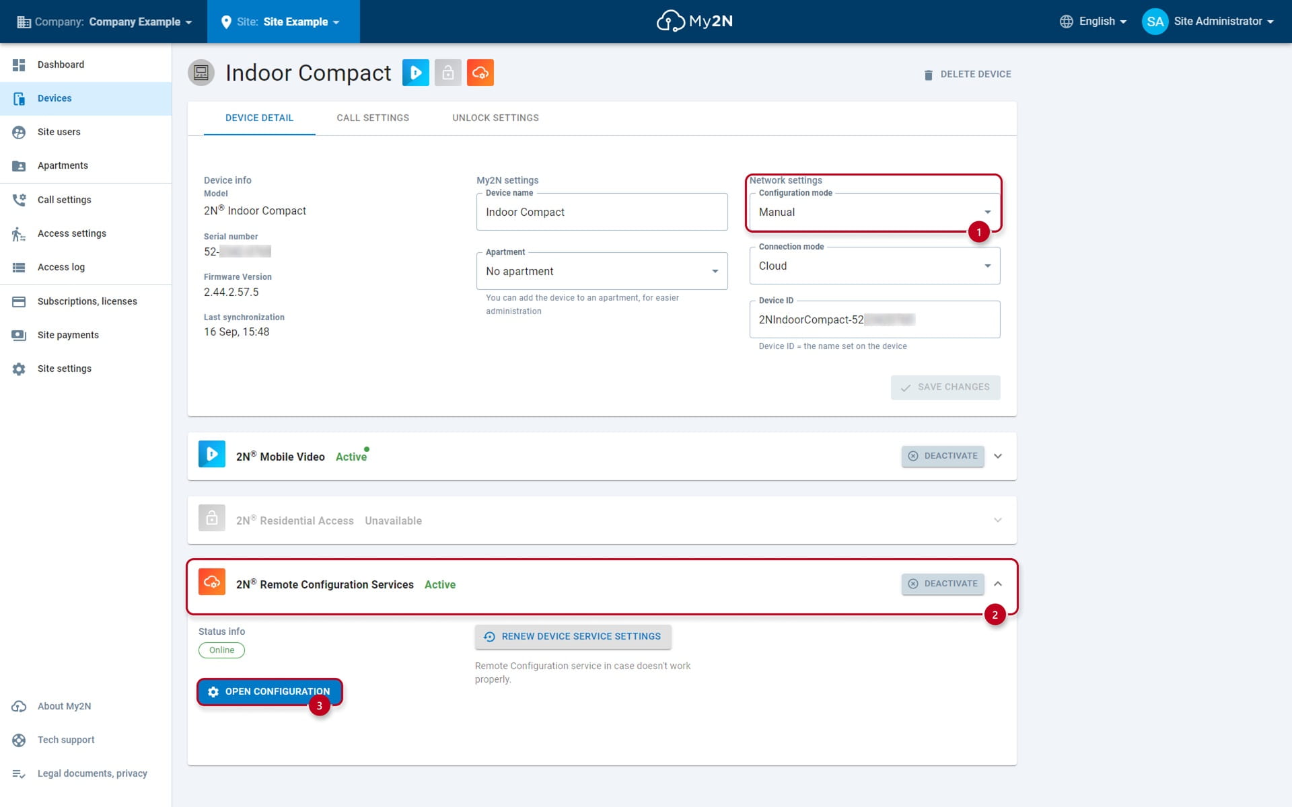Viewport: 1292px width, 807px height.
Task: Open Access log page
Action: point(85,267)
